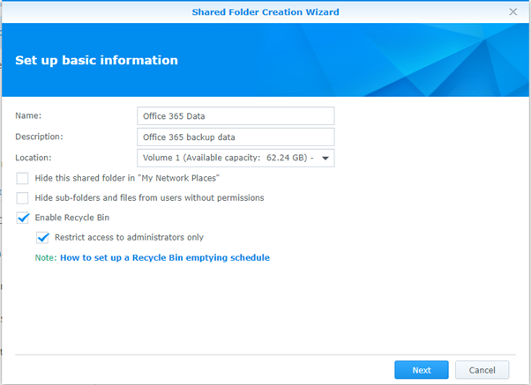Click the Set up basic information heading

(x=97, y=61)
